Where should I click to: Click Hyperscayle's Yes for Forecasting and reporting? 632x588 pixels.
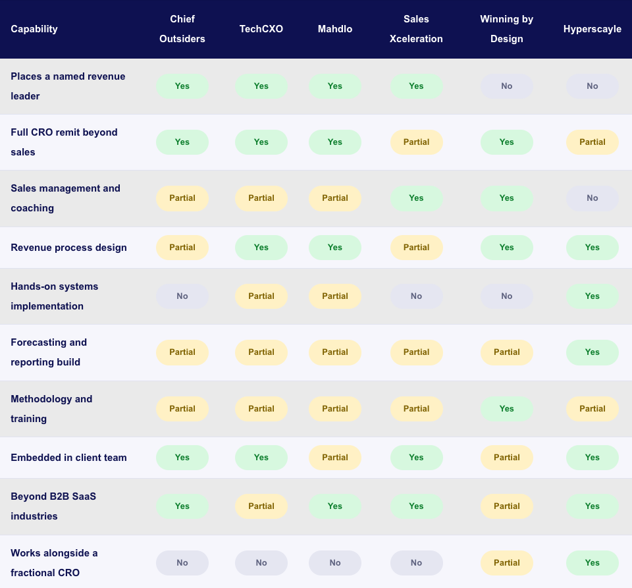[592, 352]
